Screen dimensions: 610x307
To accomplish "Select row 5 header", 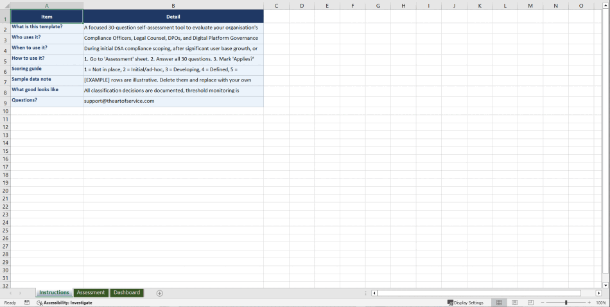I will [x=5, y=61].
